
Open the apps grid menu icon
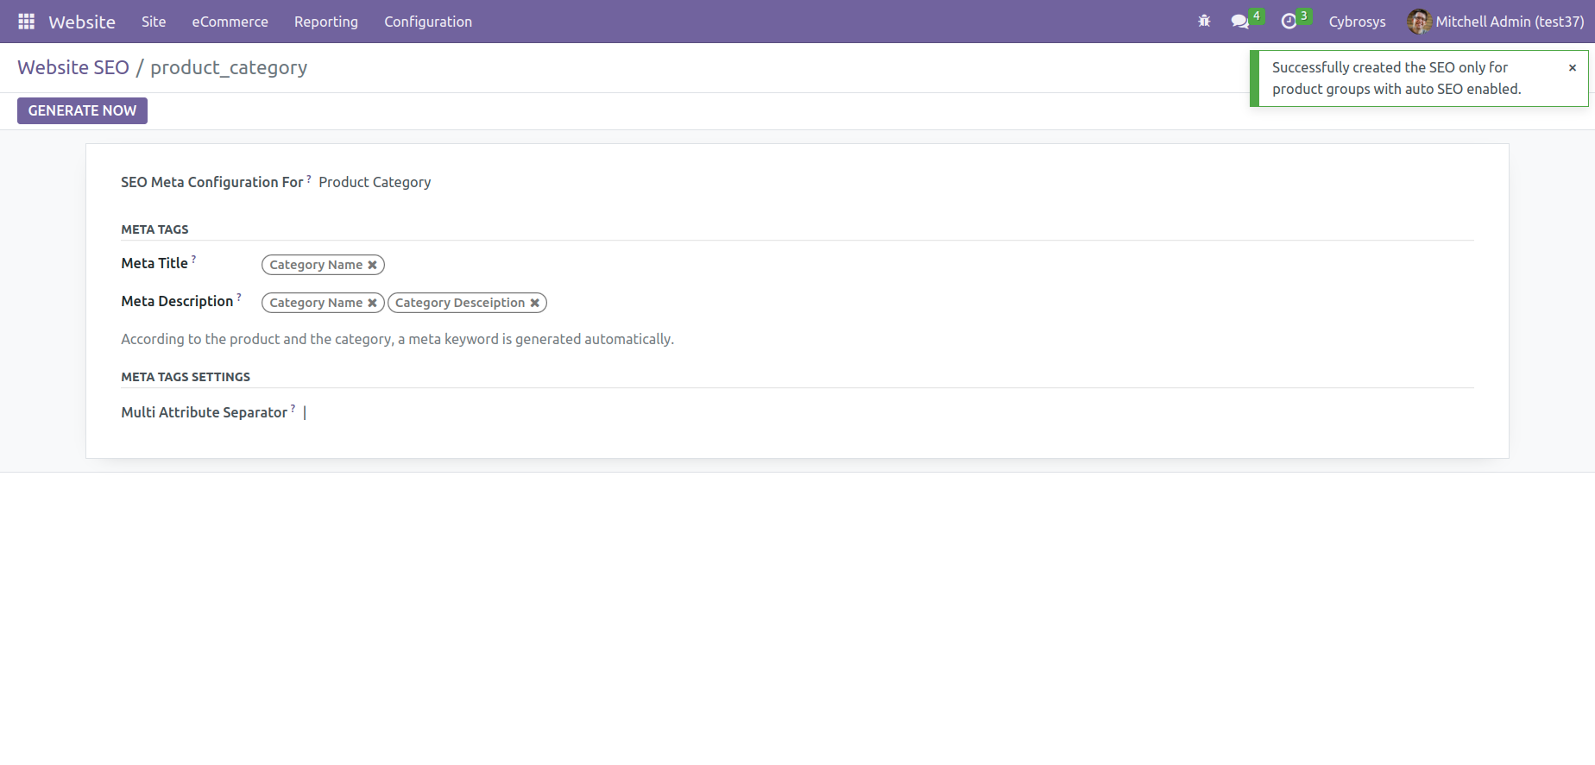coord(27,22)
